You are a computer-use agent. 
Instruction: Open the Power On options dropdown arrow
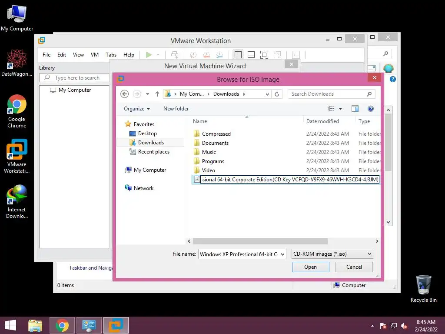click(158, 54)
